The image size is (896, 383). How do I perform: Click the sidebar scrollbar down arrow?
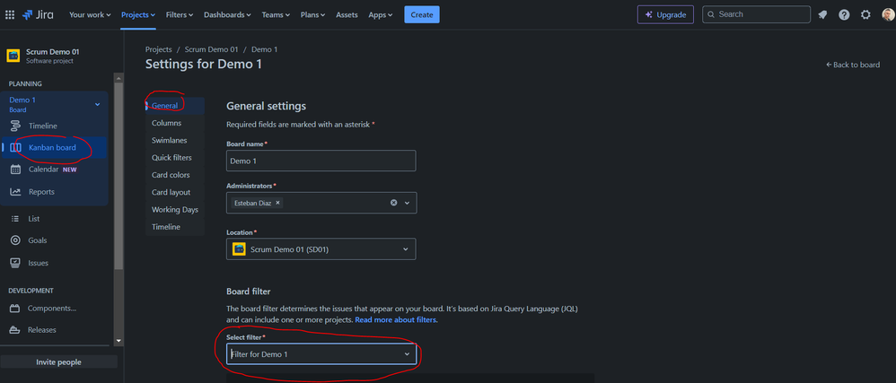point(119,341)
